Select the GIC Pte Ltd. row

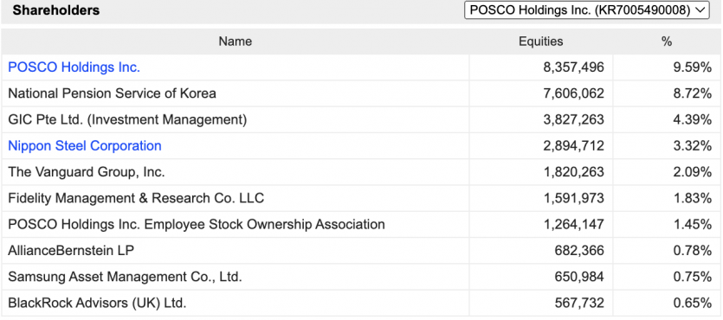(x=362, y=119)
